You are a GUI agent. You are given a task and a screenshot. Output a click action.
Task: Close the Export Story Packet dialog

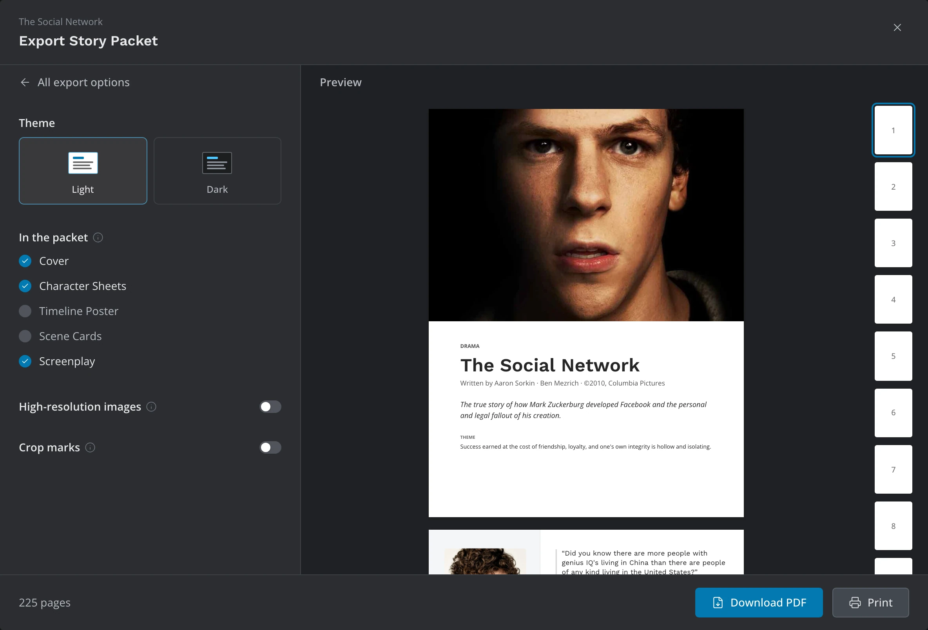[897, 27]
